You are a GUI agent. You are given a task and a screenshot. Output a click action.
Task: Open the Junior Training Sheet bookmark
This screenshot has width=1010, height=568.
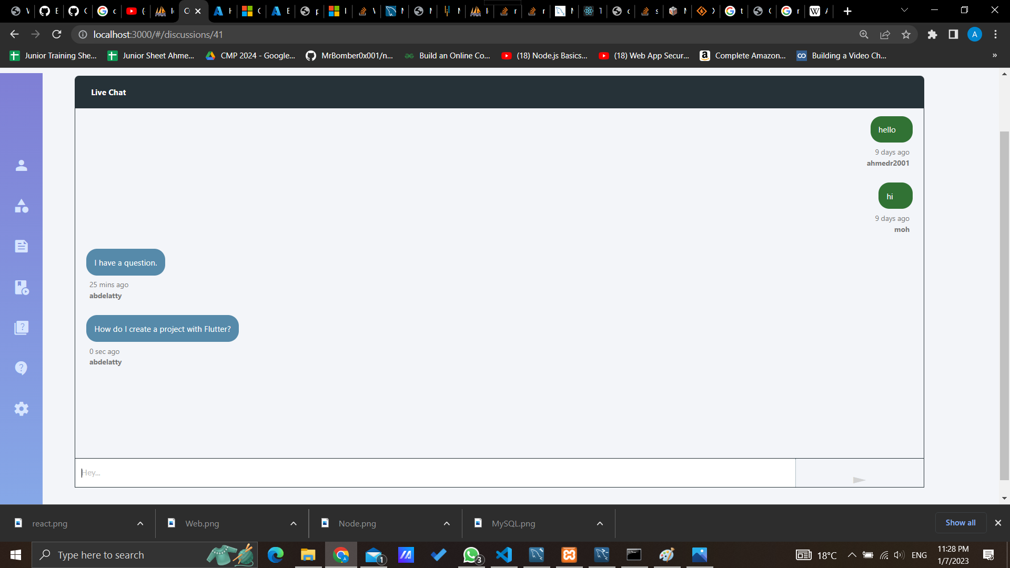(x=54, y=56)
